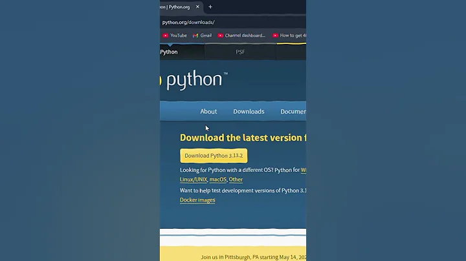Close the Python.org browser tab
The width and height of the screenshot is (466, 261).
(x=197, y=6)
